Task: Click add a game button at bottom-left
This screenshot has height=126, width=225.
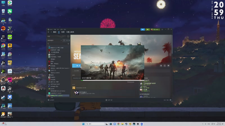Action: coord(51,100)
